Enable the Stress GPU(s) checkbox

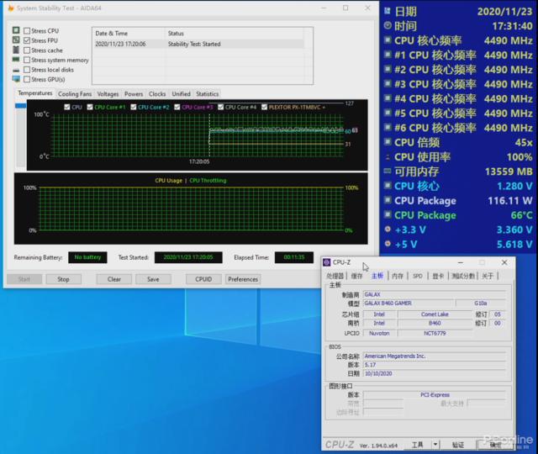(27, 79)
